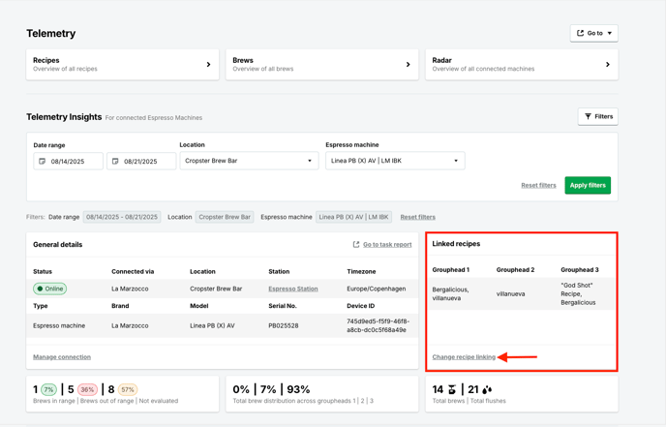Click Grouphead 2 recipe villanueva
Viewport: 666px width, 427px height.
click(x=510, y=294)
